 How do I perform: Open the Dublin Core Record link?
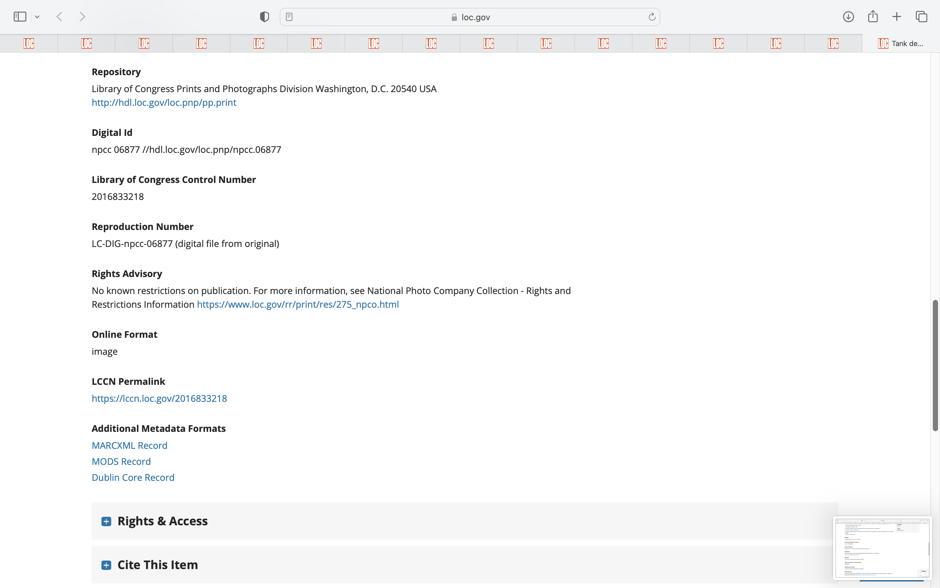[x=133, y=477]
